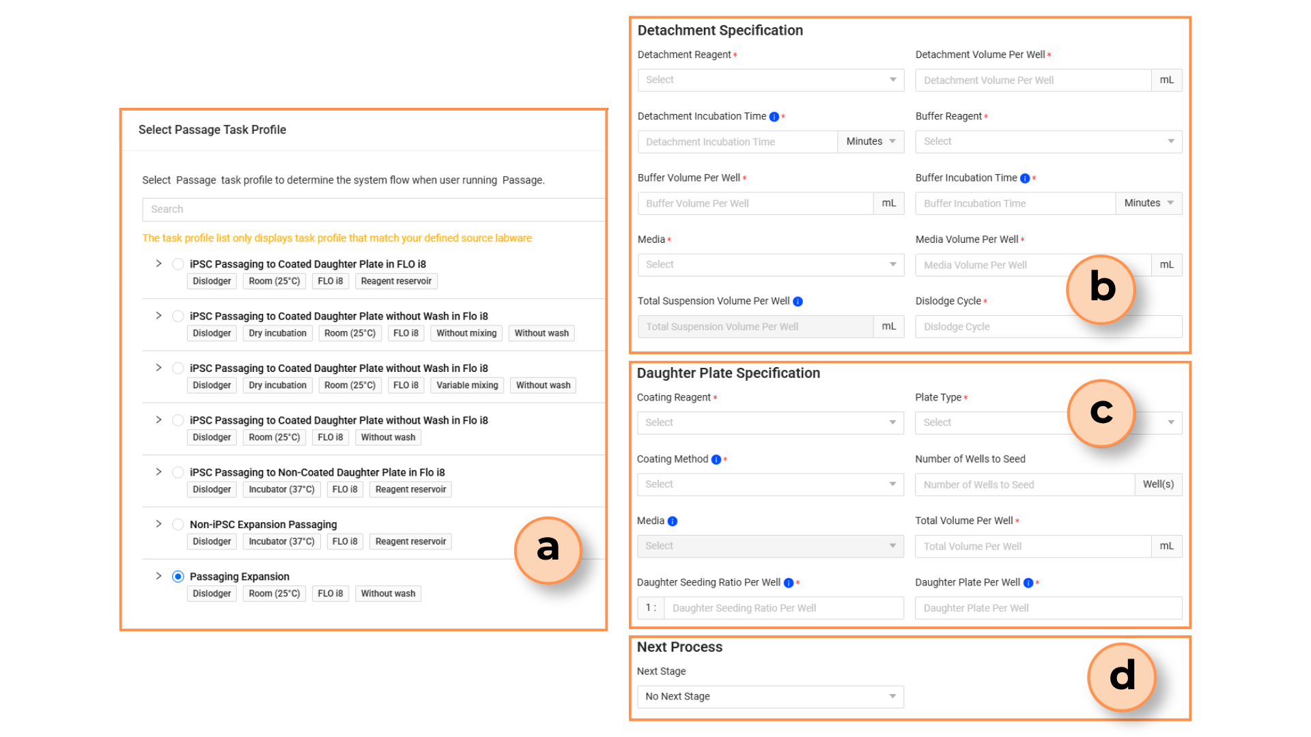Click Daughter Plate Per Well input
This screenshot has height=737, width=1311.
1049,608
